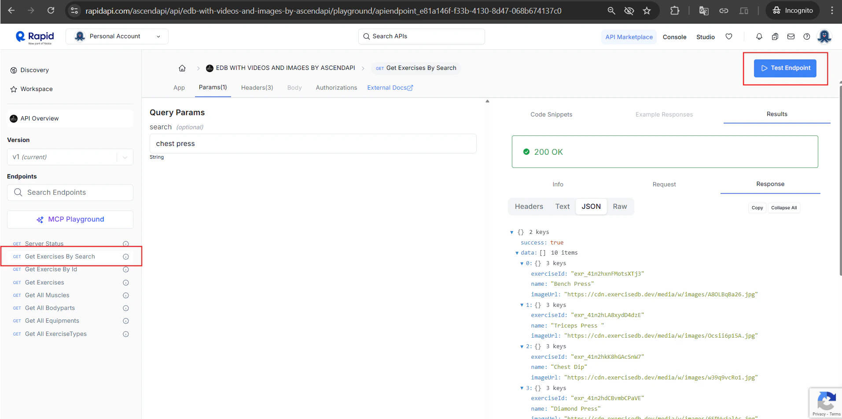Toggle Collapse All on the JSON results

pyautogui.click(x=783, y=208)
